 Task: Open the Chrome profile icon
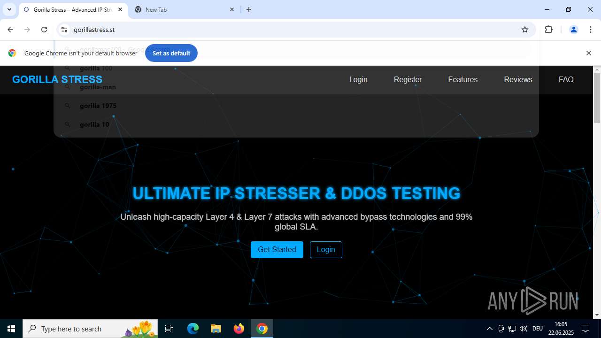click(573, 30)
